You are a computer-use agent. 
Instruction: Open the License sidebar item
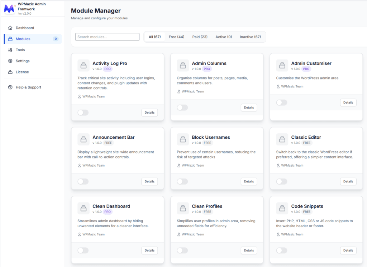[33, 72]
